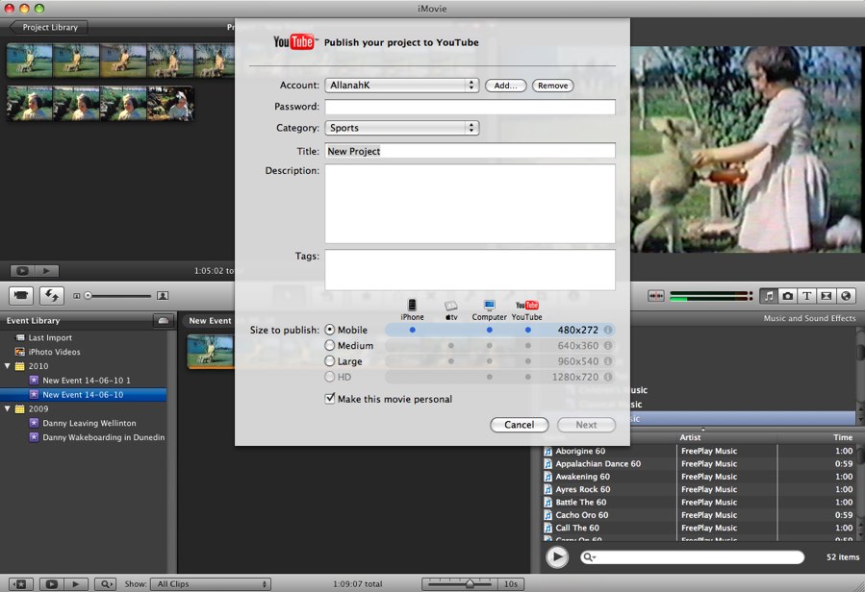Click the girl-and-lamb preview in the viewer
865x592 pixels.
tap(748, 149)
